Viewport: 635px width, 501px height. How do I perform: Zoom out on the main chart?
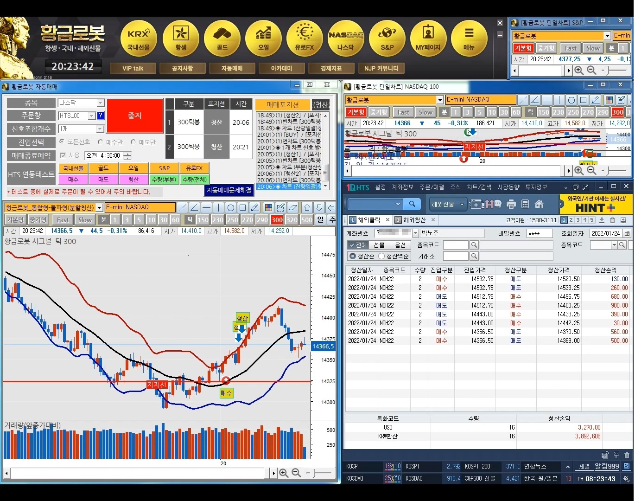[296, 473]
